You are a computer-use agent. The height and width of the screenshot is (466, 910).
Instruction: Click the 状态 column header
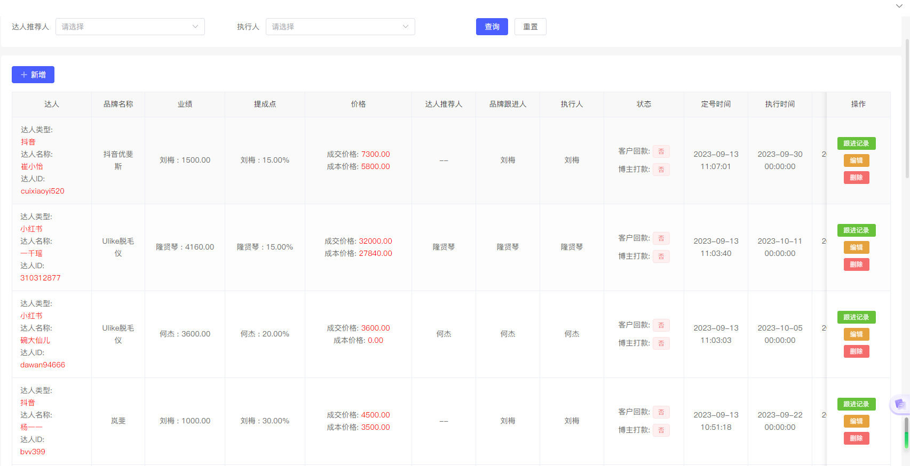pyautogui.click(x=644, y=105)
